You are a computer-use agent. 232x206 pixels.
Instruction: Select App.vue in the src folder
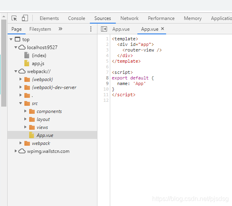click(x=45, y=135)
